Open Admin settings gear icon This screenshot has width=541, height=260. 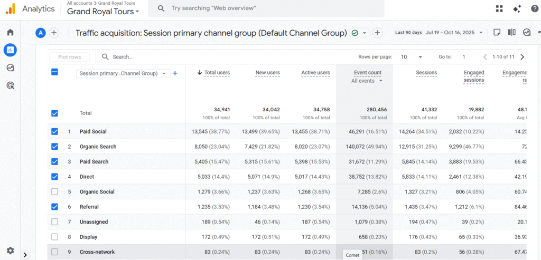[10, 251]
